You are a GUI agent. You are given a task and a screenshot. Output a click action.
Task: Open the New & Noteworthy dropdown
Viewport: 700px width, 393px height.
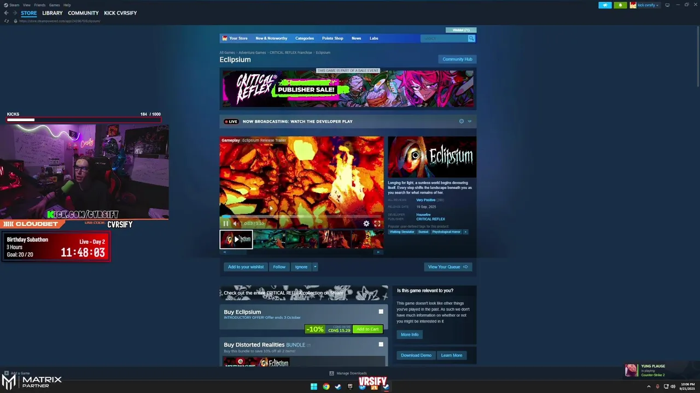[271, 38]
